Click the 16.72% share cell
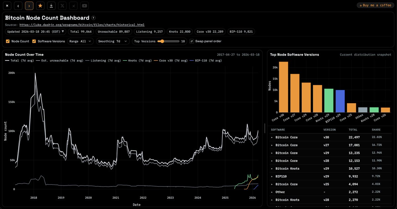This screenshot has height=209, width=397. pos(377,145)
